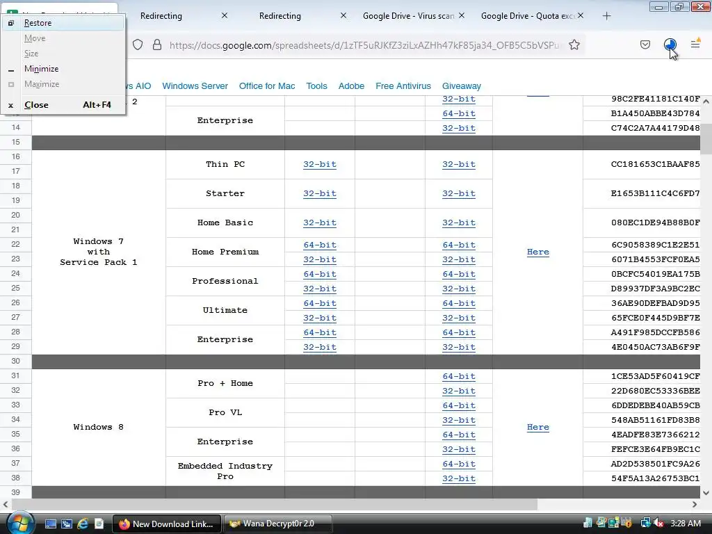Open the Windows Start orb
Image resolution: width=712 pixels, height=534 pixels.
click(x=20, y=523)
